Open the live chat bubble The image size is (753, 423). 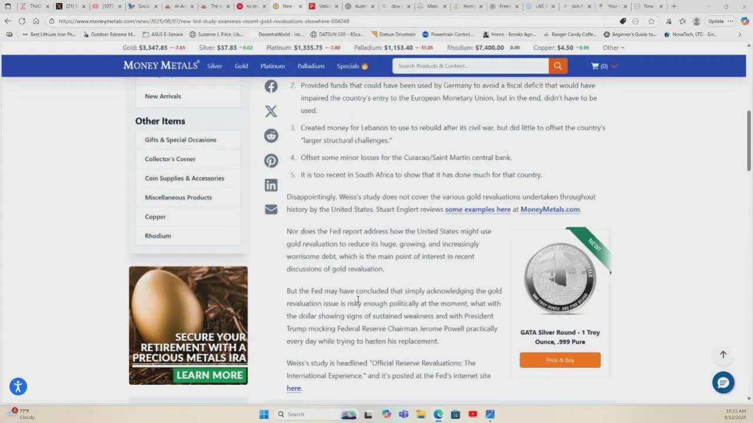tap(723, 382)
